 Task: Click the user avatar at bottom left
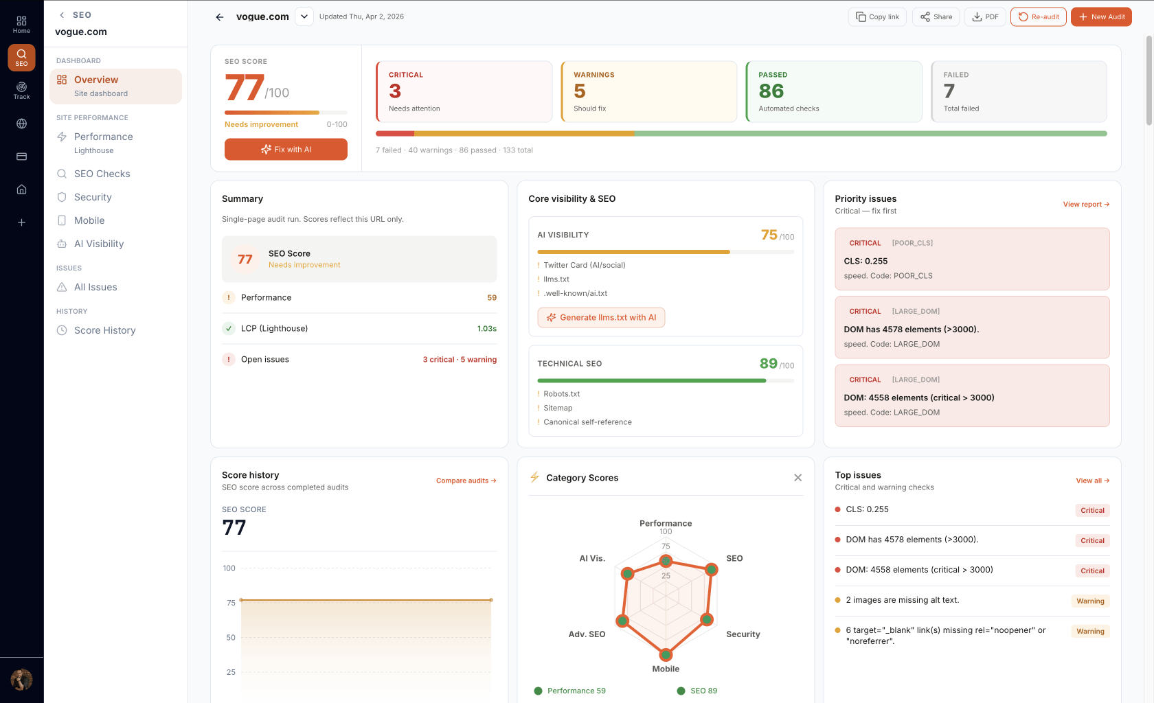click(21, 680)
